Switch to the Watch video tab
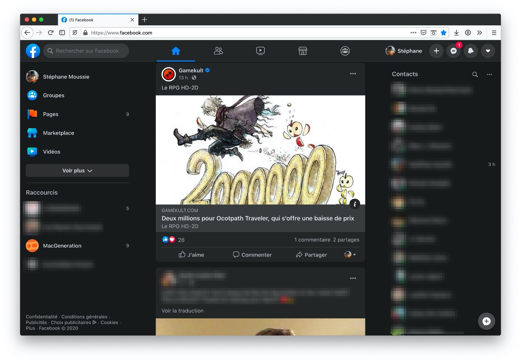This screenshot has height=362, width=521. [x=260, y=51]
